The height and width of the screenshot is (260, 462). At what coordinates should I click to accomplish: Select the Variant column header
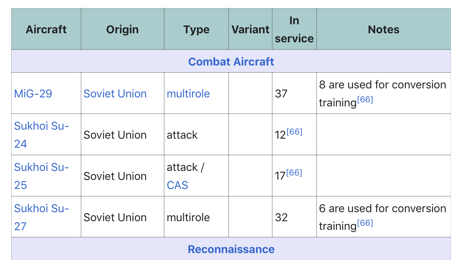click(250, 29)
